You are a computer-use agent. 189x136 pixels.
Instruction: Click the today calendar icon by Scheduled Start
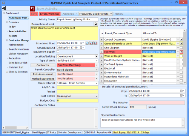click(87, 43)
